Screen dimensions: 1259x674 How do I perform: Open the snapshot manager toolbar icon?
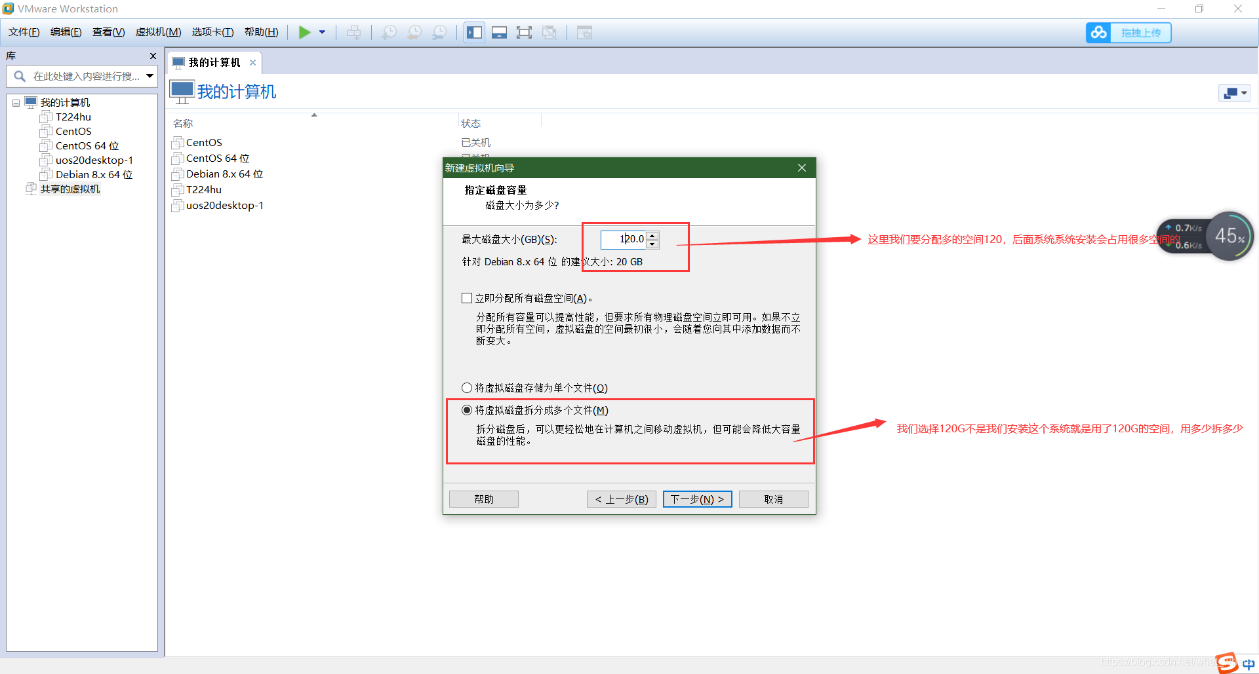pos(439,32)
